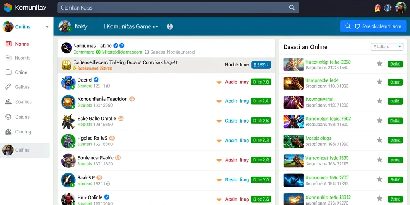This screenshot has width=410, height=205.
Task: Click the Sake Galle Omolle title
Action: (97, 118)
